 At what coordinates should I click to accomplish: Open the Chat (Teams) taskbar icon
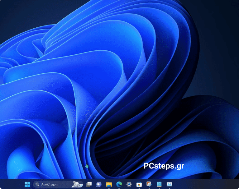(x=99, y=184)
